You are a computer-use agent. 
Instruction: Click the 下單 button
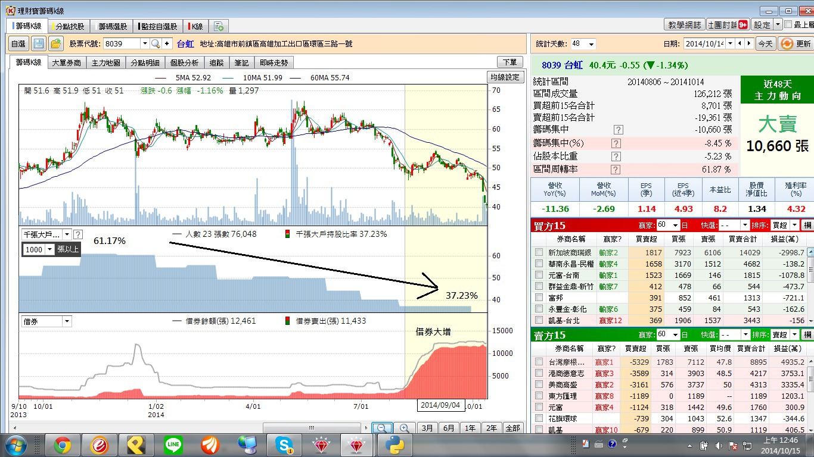pos(510,62)
